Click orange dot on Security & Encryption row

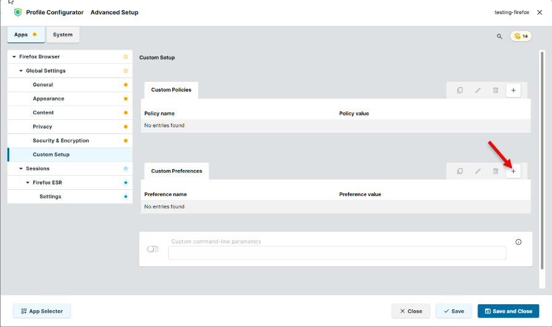coord(126,141)
